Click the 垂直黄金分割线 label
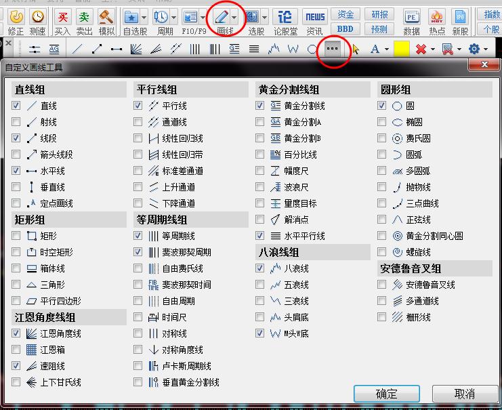Image resolution: width=502 pixels, height=410 pixels. point(191,382)
